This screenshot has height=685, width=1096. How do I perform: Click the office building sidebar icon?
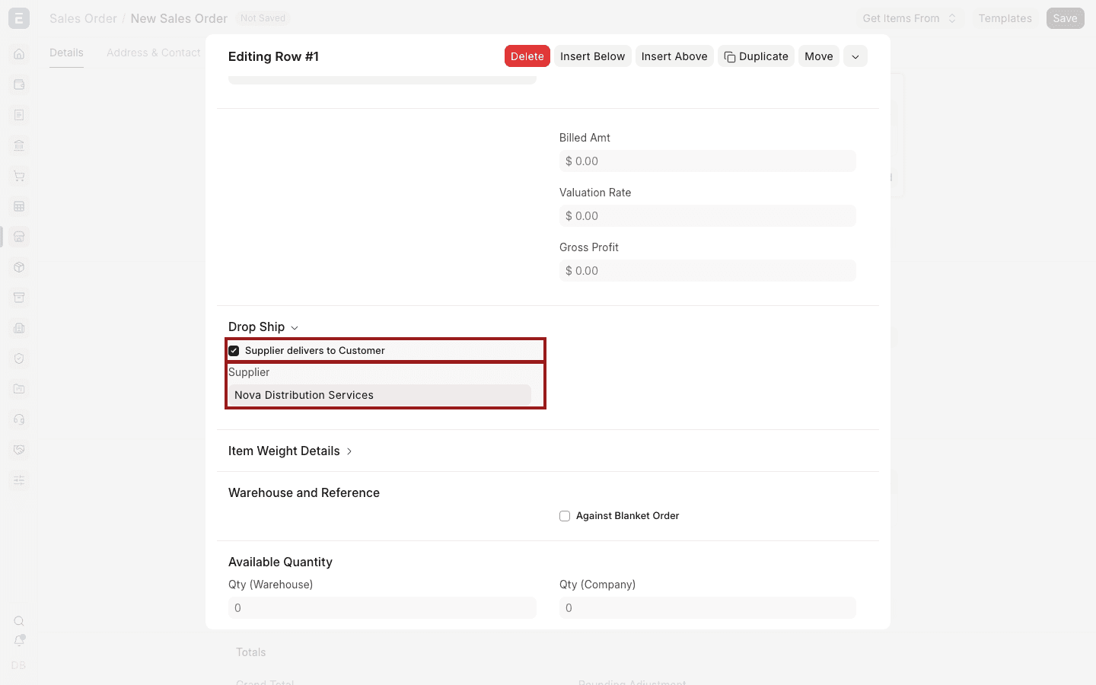point(19,328)
